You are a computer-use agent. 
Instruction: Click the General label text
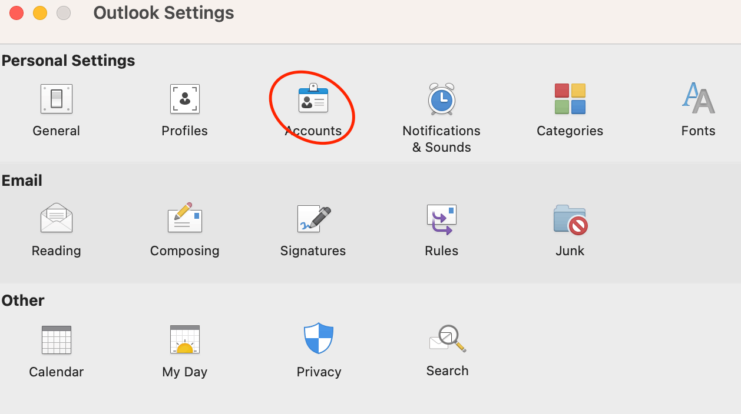coord(57,131)
